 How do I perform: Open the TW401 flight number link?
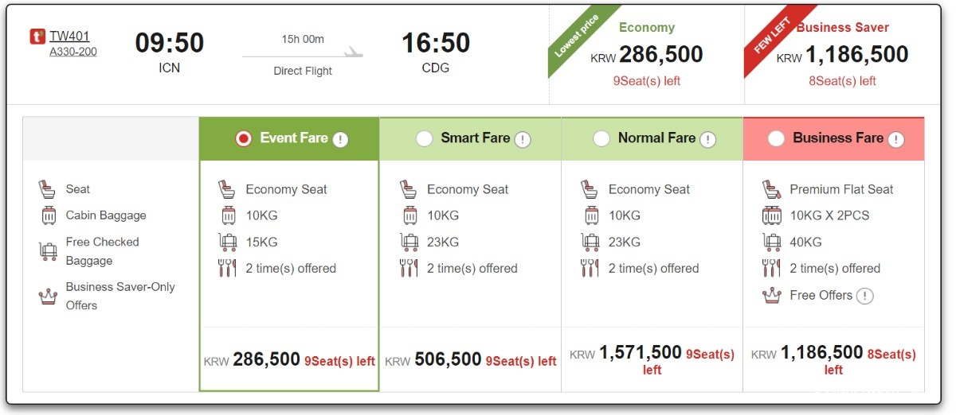(x=69, y=36)
